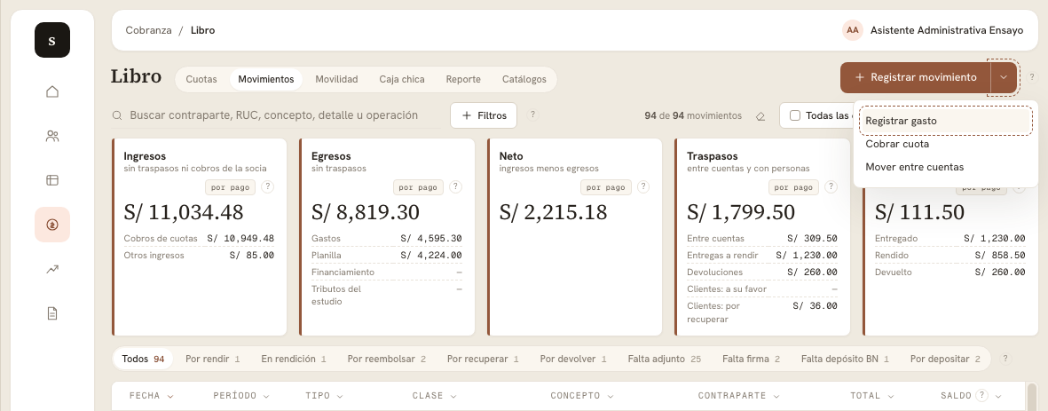Open help icon on Egresos card

(455, 187)
